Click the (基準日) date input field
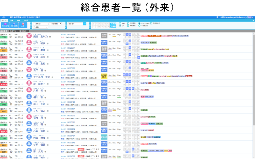The width and height of the screenshot is (255, 159). [41, 24]
